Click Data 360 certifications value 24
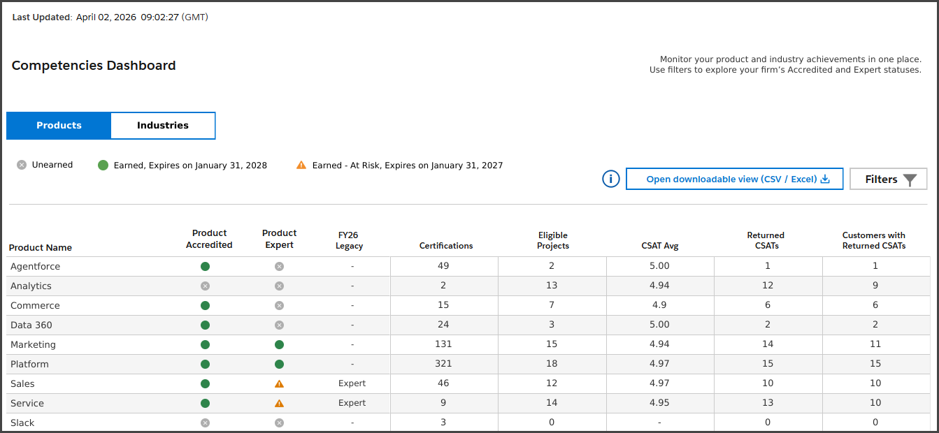Screen dimensions: 939x433 (x=443, y=325)
